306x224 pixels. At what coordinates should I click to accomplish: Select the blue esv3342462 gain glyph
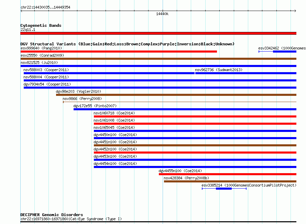(x=277, y=52)
